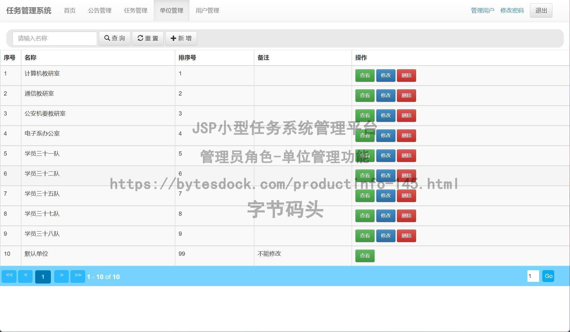View the 默认单位 row
Image resolution: width=570 pixels, height=332 pixels.
pyautogui.click(x=365, y=256)
